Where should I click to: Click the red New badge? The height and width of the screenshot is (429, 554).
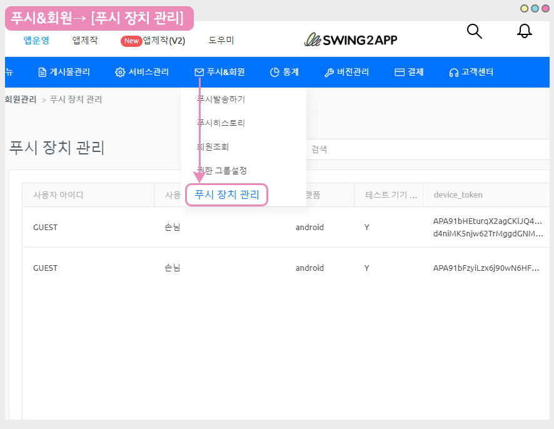(131, 41)
